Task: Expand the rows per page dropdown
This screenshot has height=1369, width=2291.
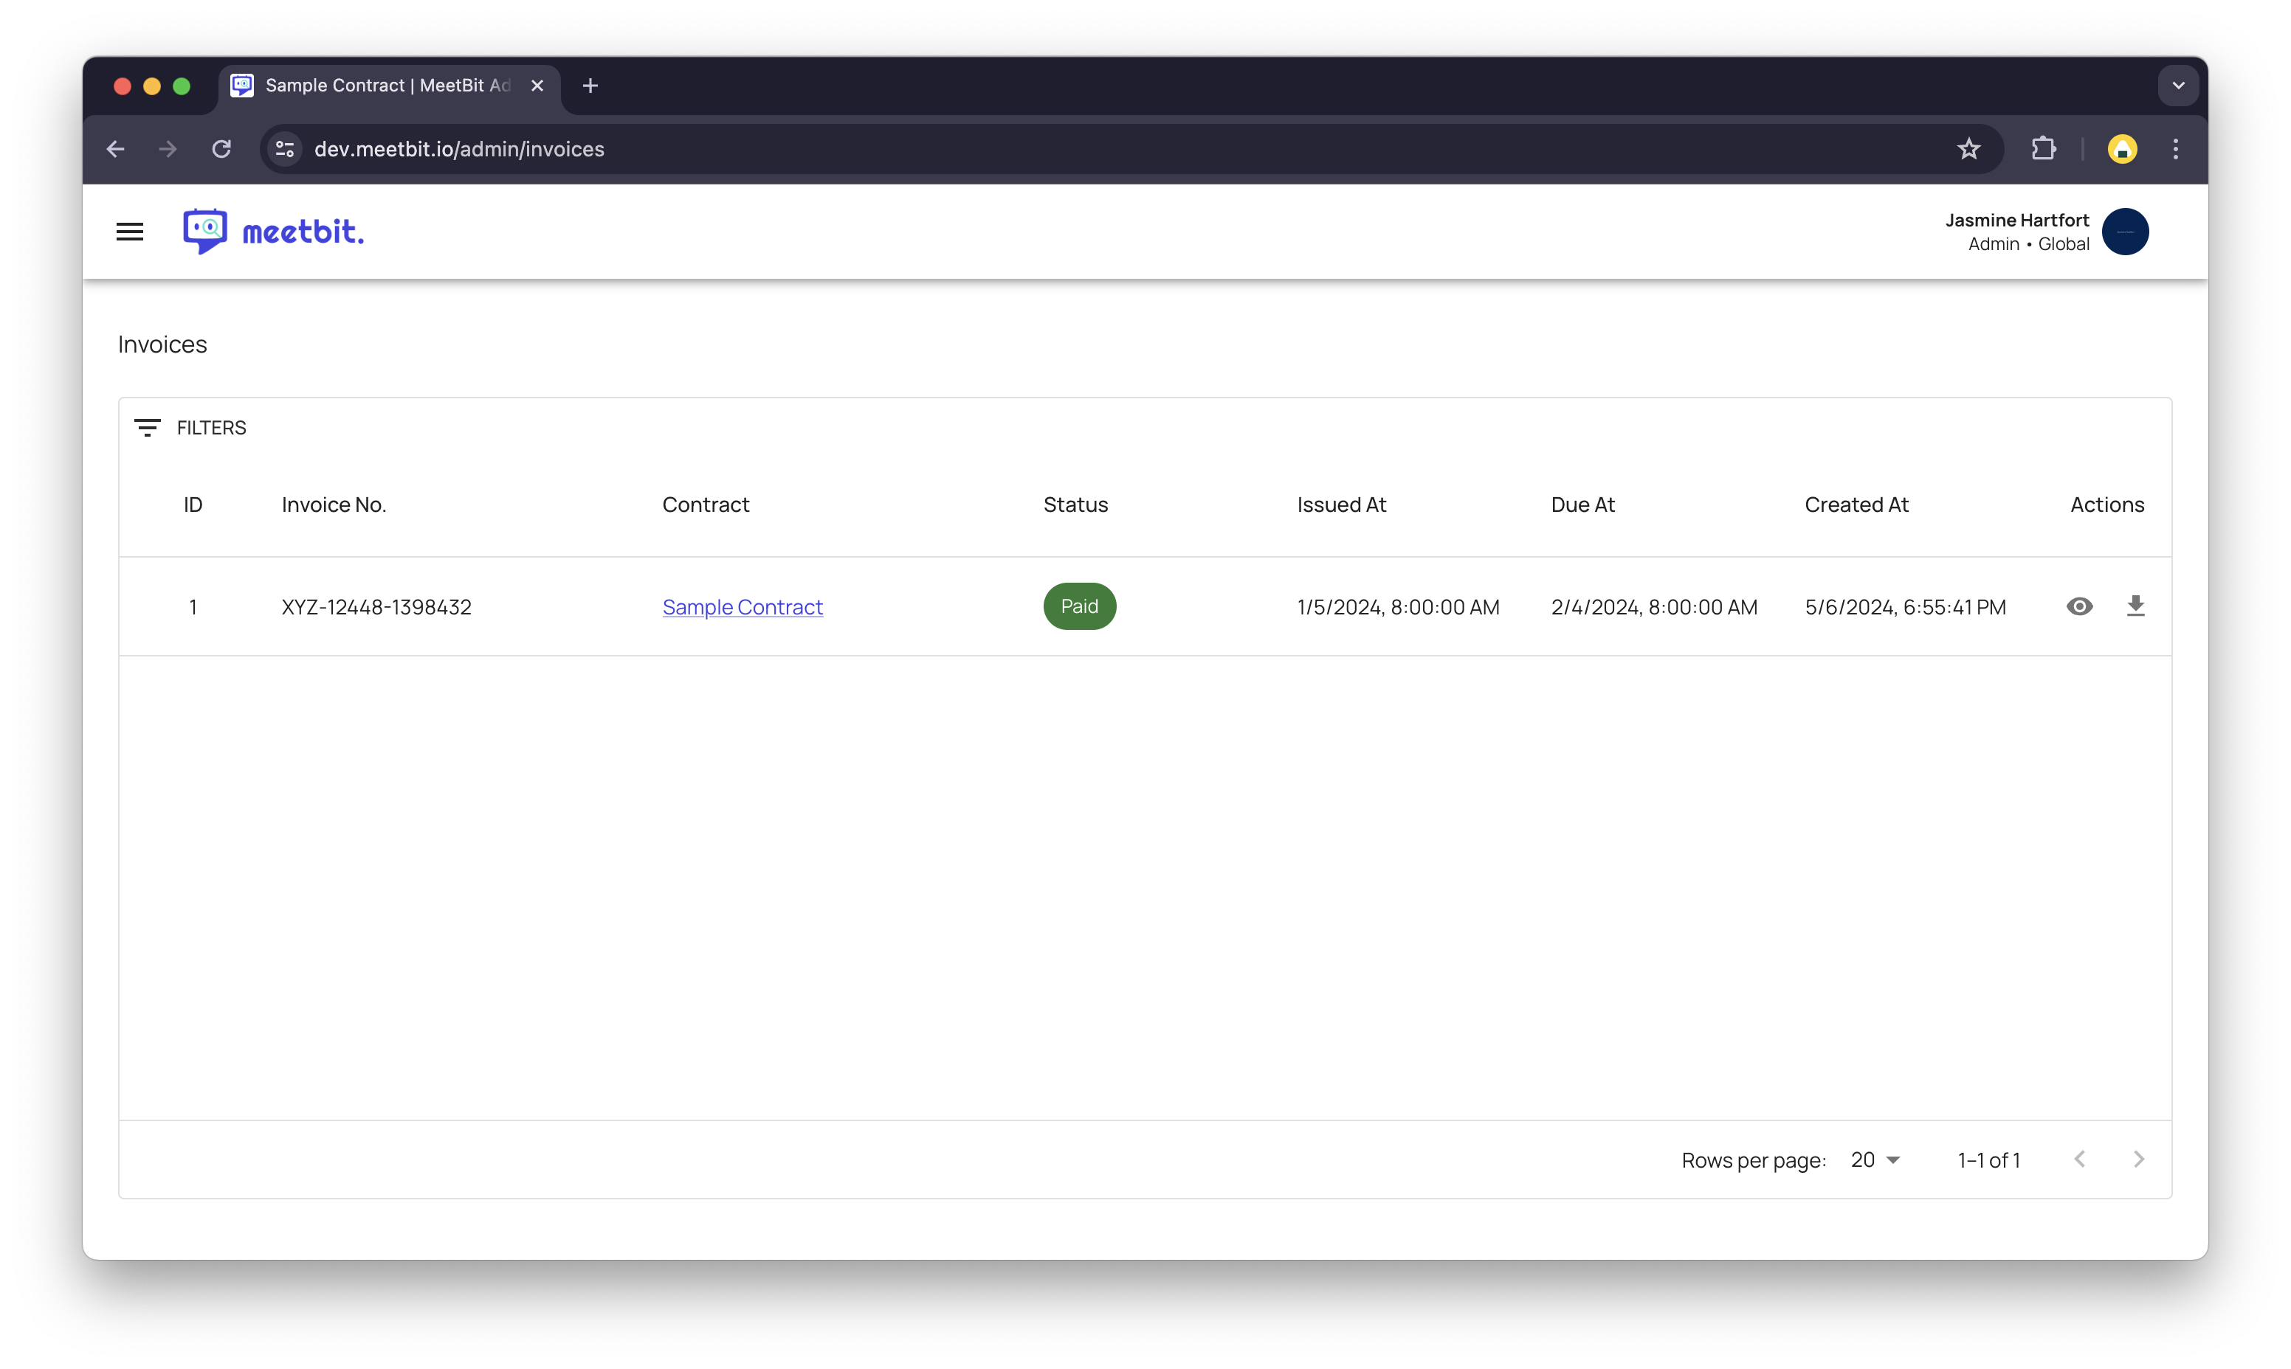Action: click(x=1875, y=1160)
